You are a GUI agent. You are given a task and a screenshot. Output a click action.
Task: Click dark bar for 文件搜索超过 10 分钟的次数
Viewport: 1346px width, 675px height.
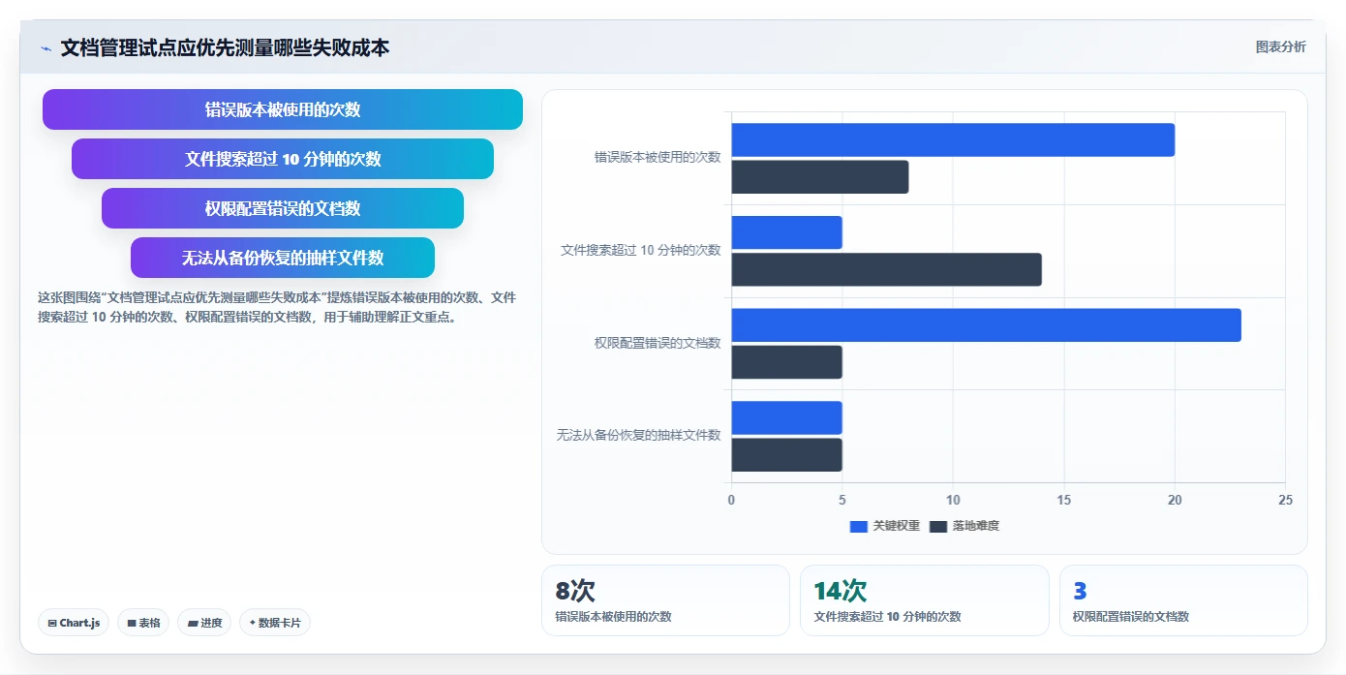coord(886,269)
